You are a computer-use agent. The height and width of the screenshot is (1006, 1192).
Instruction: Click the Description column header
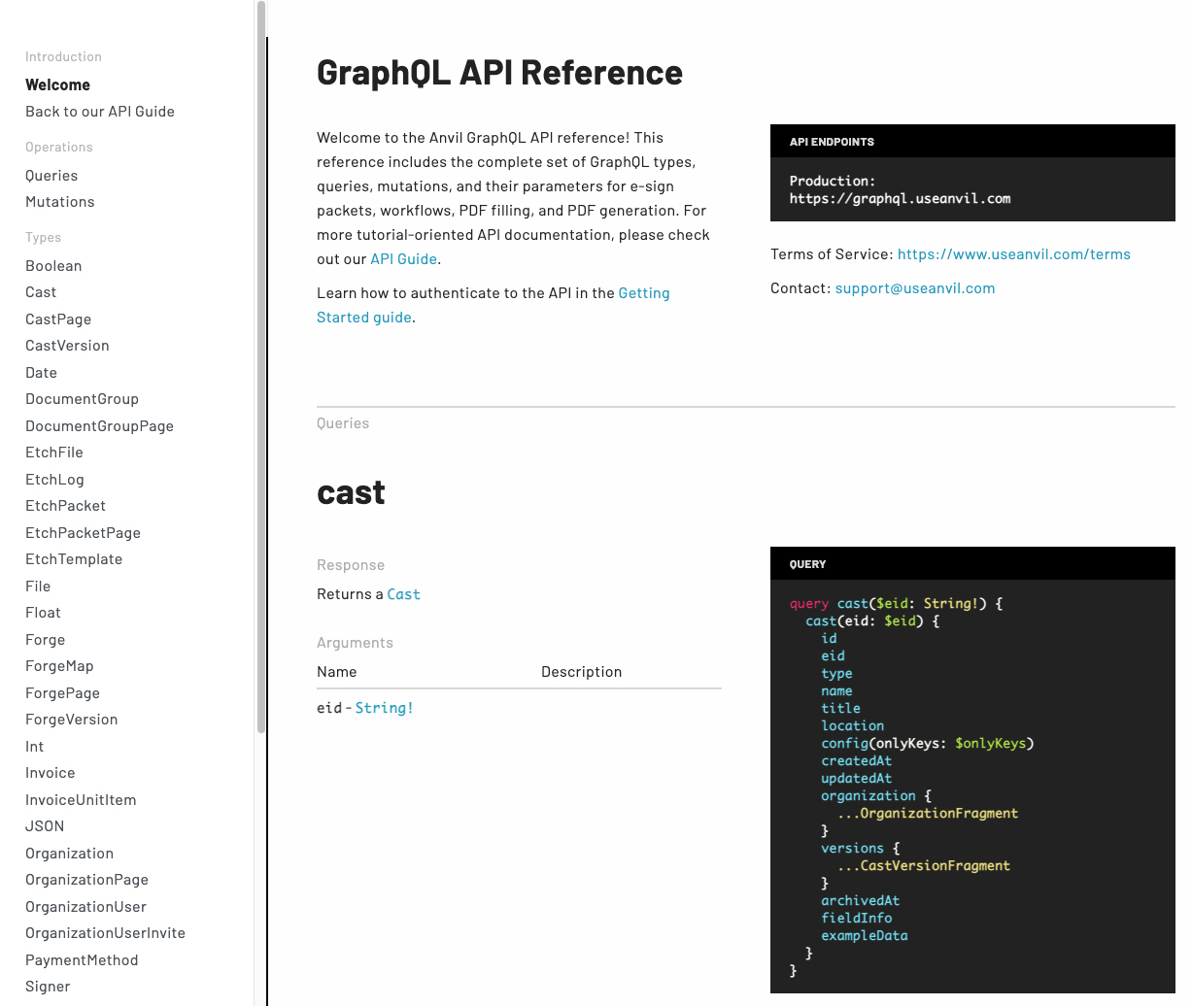(x=581, y=672)
